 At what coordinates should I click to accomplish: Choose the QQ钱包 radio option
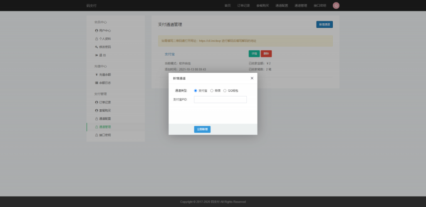tap(225, 90)
